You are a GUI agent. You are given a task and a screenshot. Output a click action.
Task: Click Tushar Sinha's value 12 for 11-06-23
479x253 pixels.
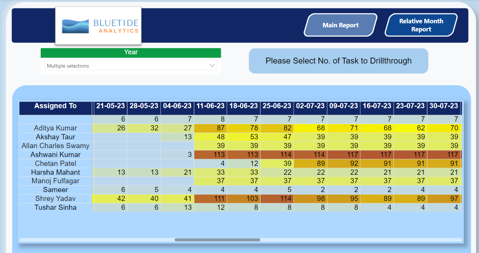pos(210,208)
